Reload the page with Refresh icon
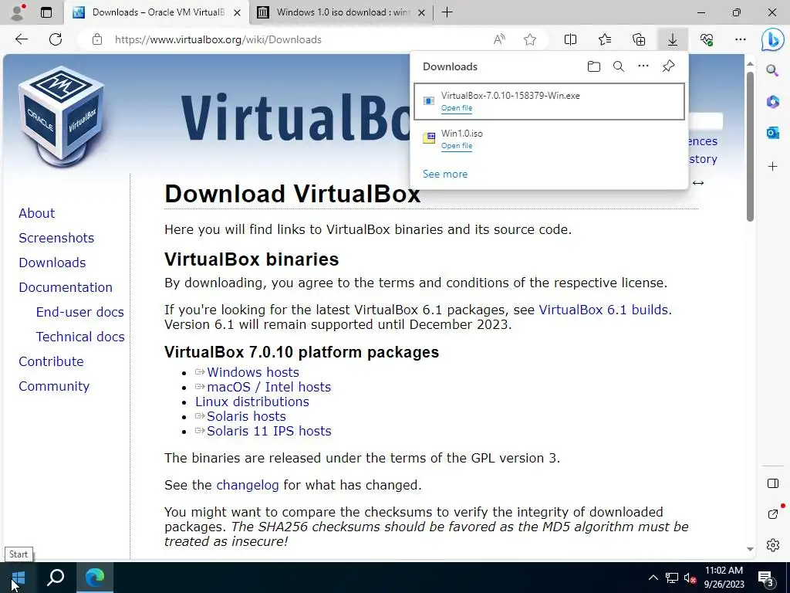The image size is (790, 593). coord(56,39)
